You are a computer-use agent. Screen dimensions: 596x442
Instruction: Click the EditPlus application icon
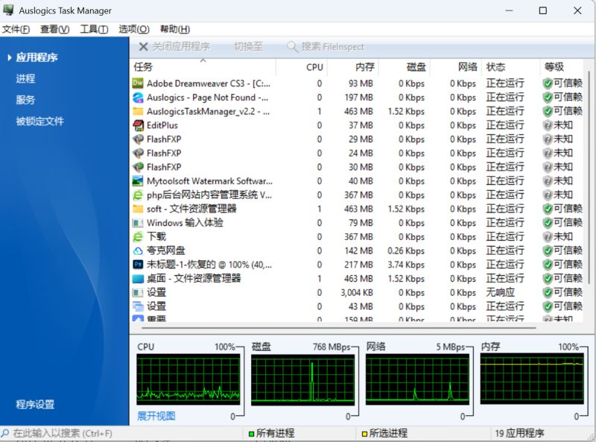[138, 125]
